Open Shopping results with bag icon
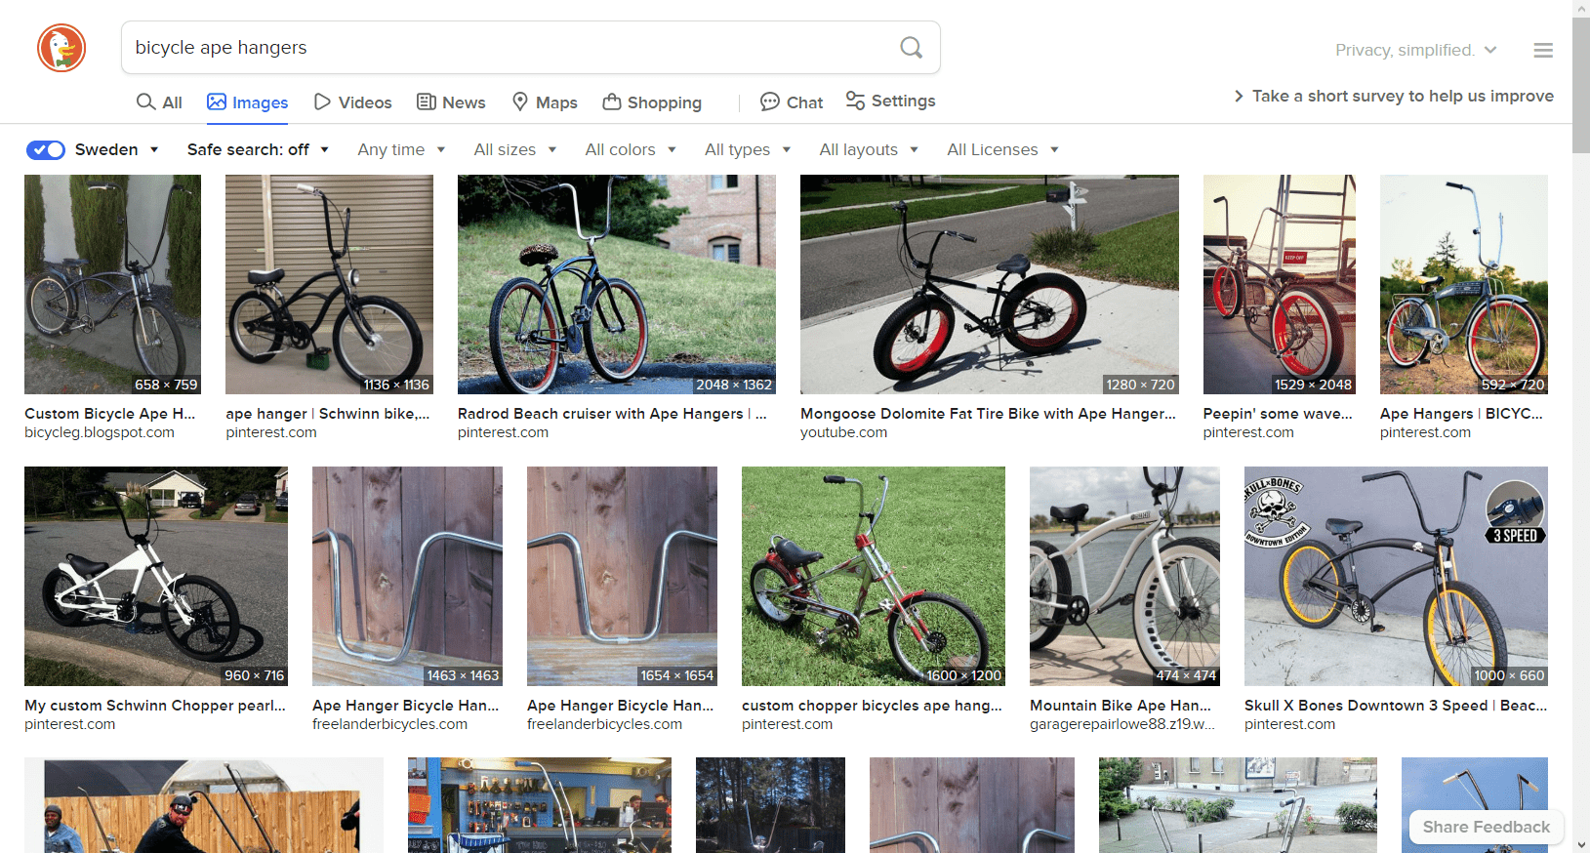Viewport: 1590px width, 853px height. 652,102
